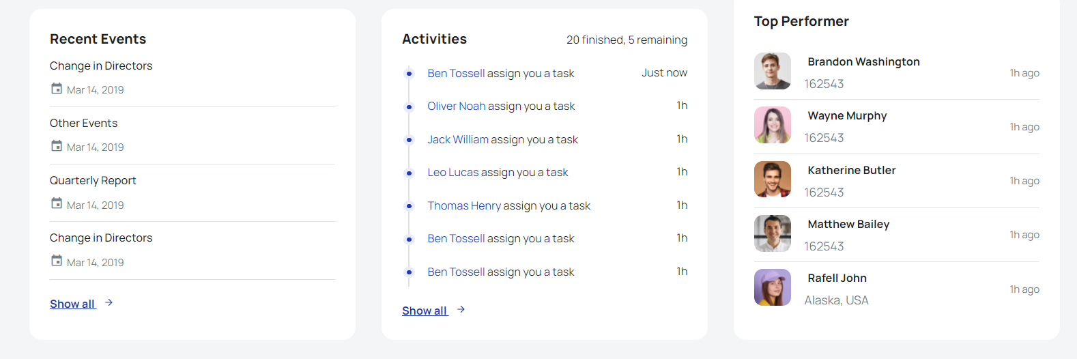Open Leo Lucas profile link

click(453, 172)
